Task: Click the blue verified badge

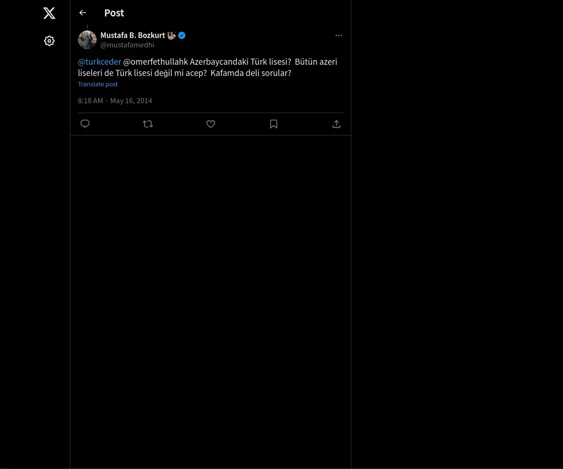Action: pos(182,35)
